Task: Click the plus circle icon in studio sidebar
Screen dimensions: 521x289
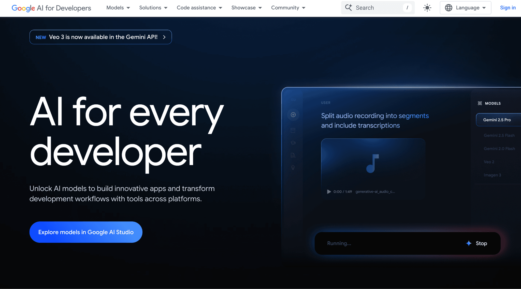Action: point(293,115)
